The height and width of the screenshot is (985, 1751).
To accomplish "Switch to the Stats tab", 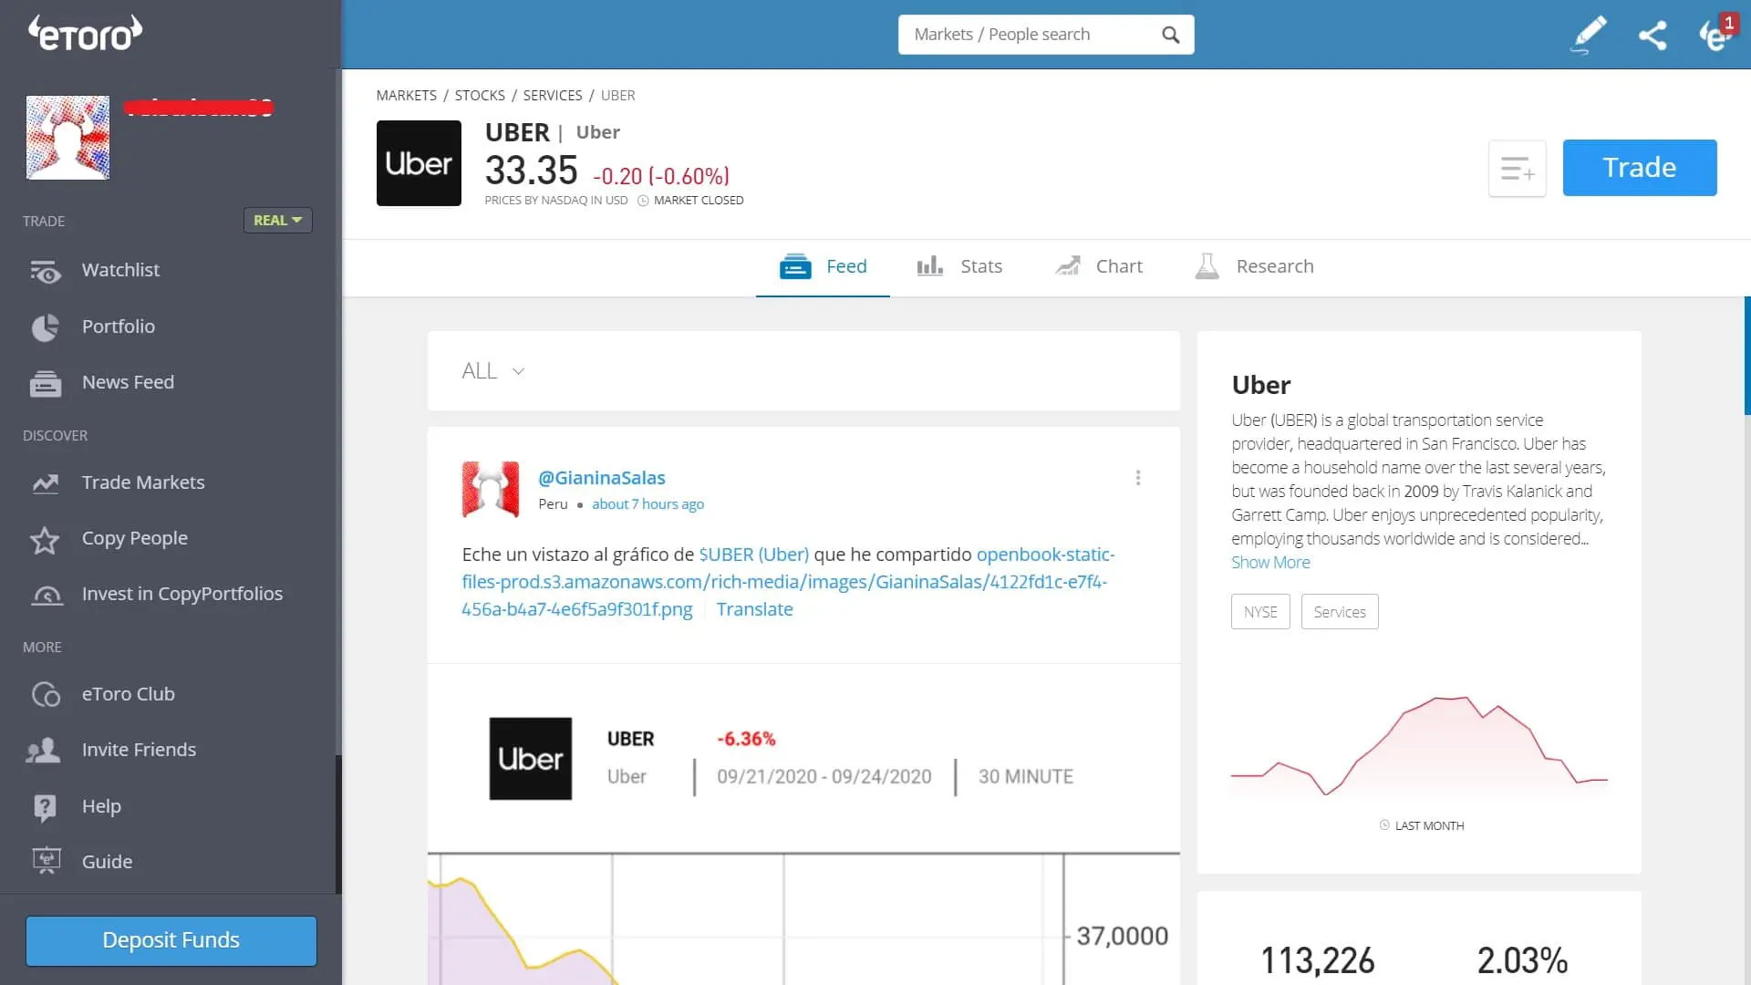I will pos(959,267).
